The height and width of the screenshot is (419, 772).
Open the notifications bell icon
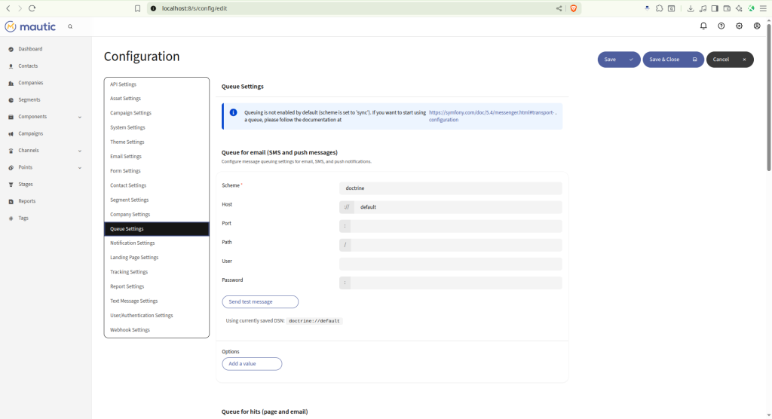click(x=703, y=26)
